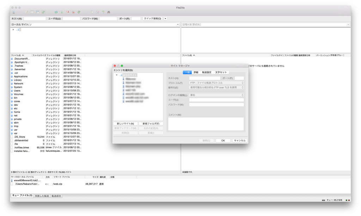The width and height of the screenshot is (361, 216).
Task: Click the status indicator lights in status bar
Action: [348, 200]
